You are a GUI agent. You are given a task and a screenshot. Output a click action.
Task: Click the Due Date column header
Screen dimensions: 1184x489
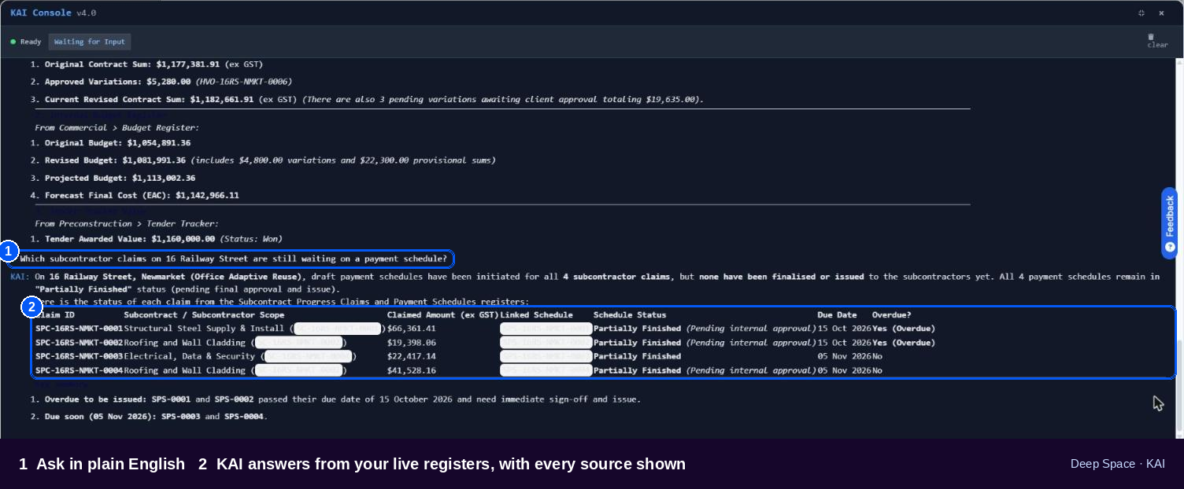pyautogui.click(x=837, y=315)
